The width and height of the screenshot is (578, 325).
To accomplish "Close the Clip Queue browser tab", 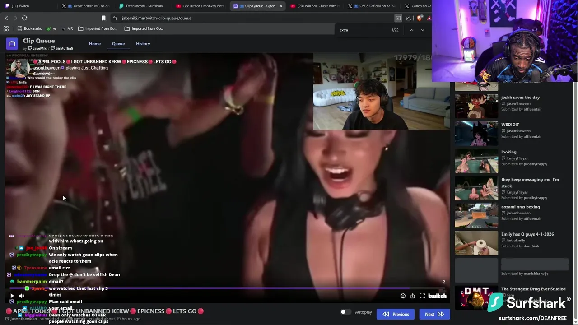I will click(281, 6).
